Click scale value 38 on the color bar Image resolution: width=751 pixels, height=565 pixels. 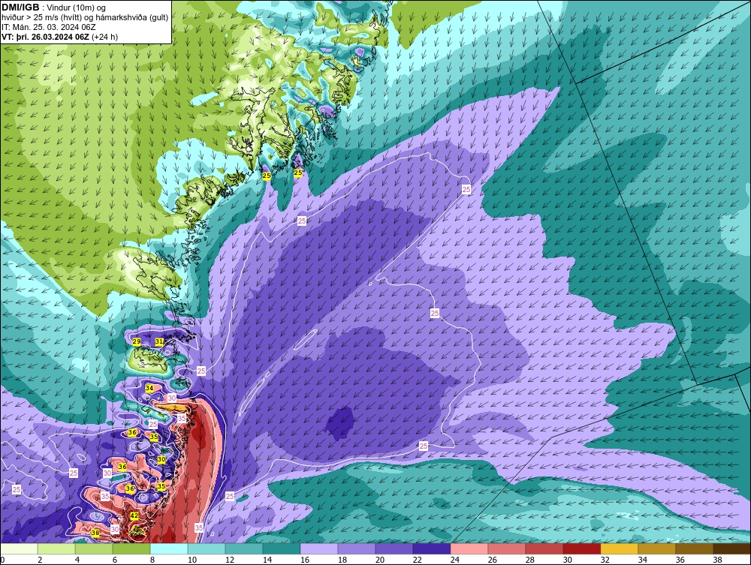coord(717,560)
